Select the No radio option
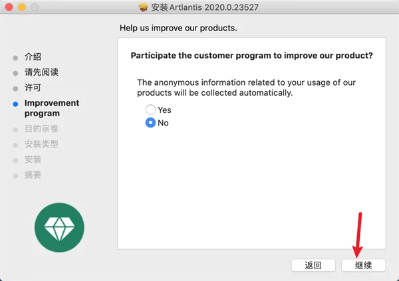This screenshot has width=399, height=281. (150, 123)
